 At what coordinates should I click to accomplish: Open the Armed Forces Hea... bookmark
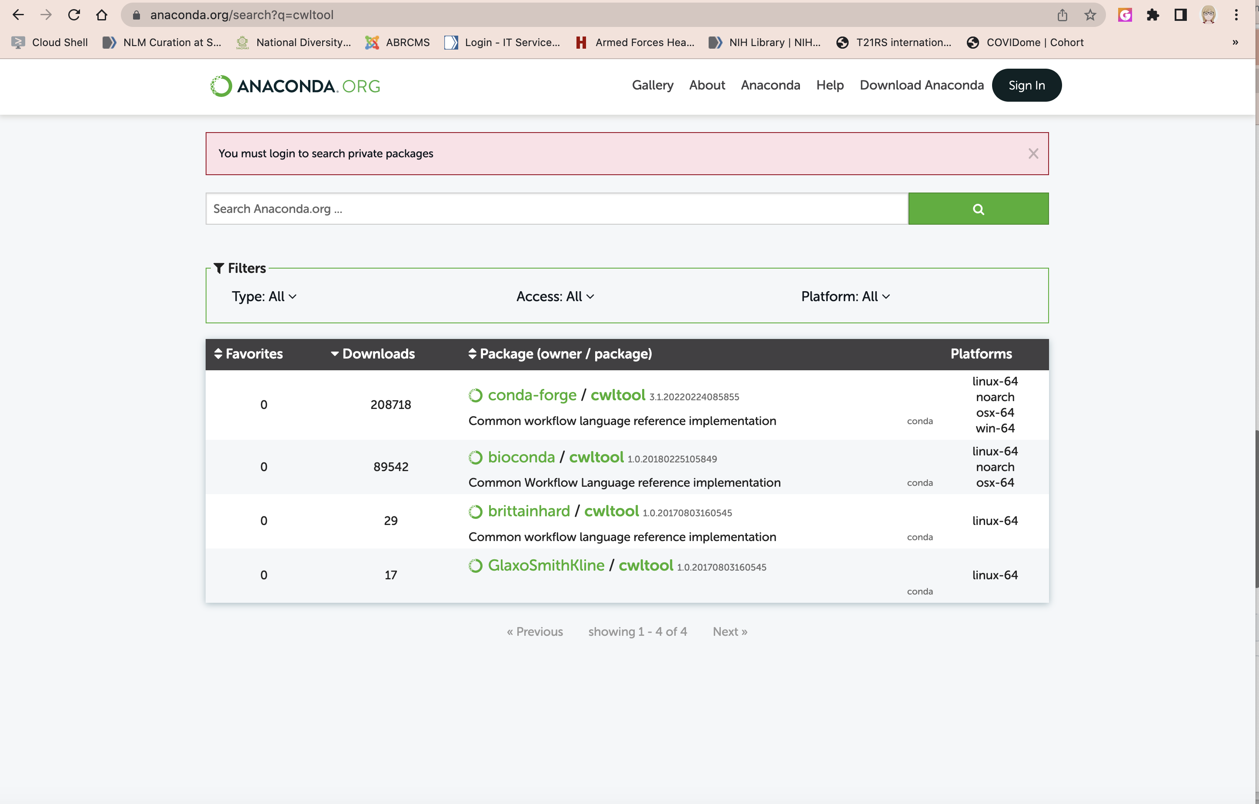tap(635, 42)
